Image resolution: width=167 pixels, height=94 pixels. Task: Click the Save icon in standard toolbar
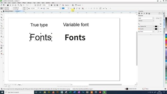tap(8, 5)
